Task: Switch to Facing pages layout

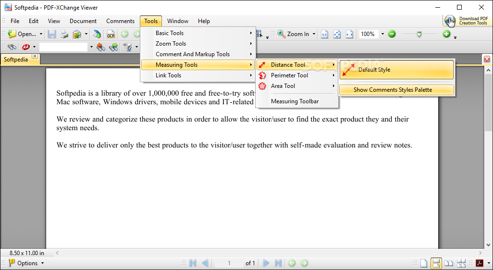Action: pos(449,263)
